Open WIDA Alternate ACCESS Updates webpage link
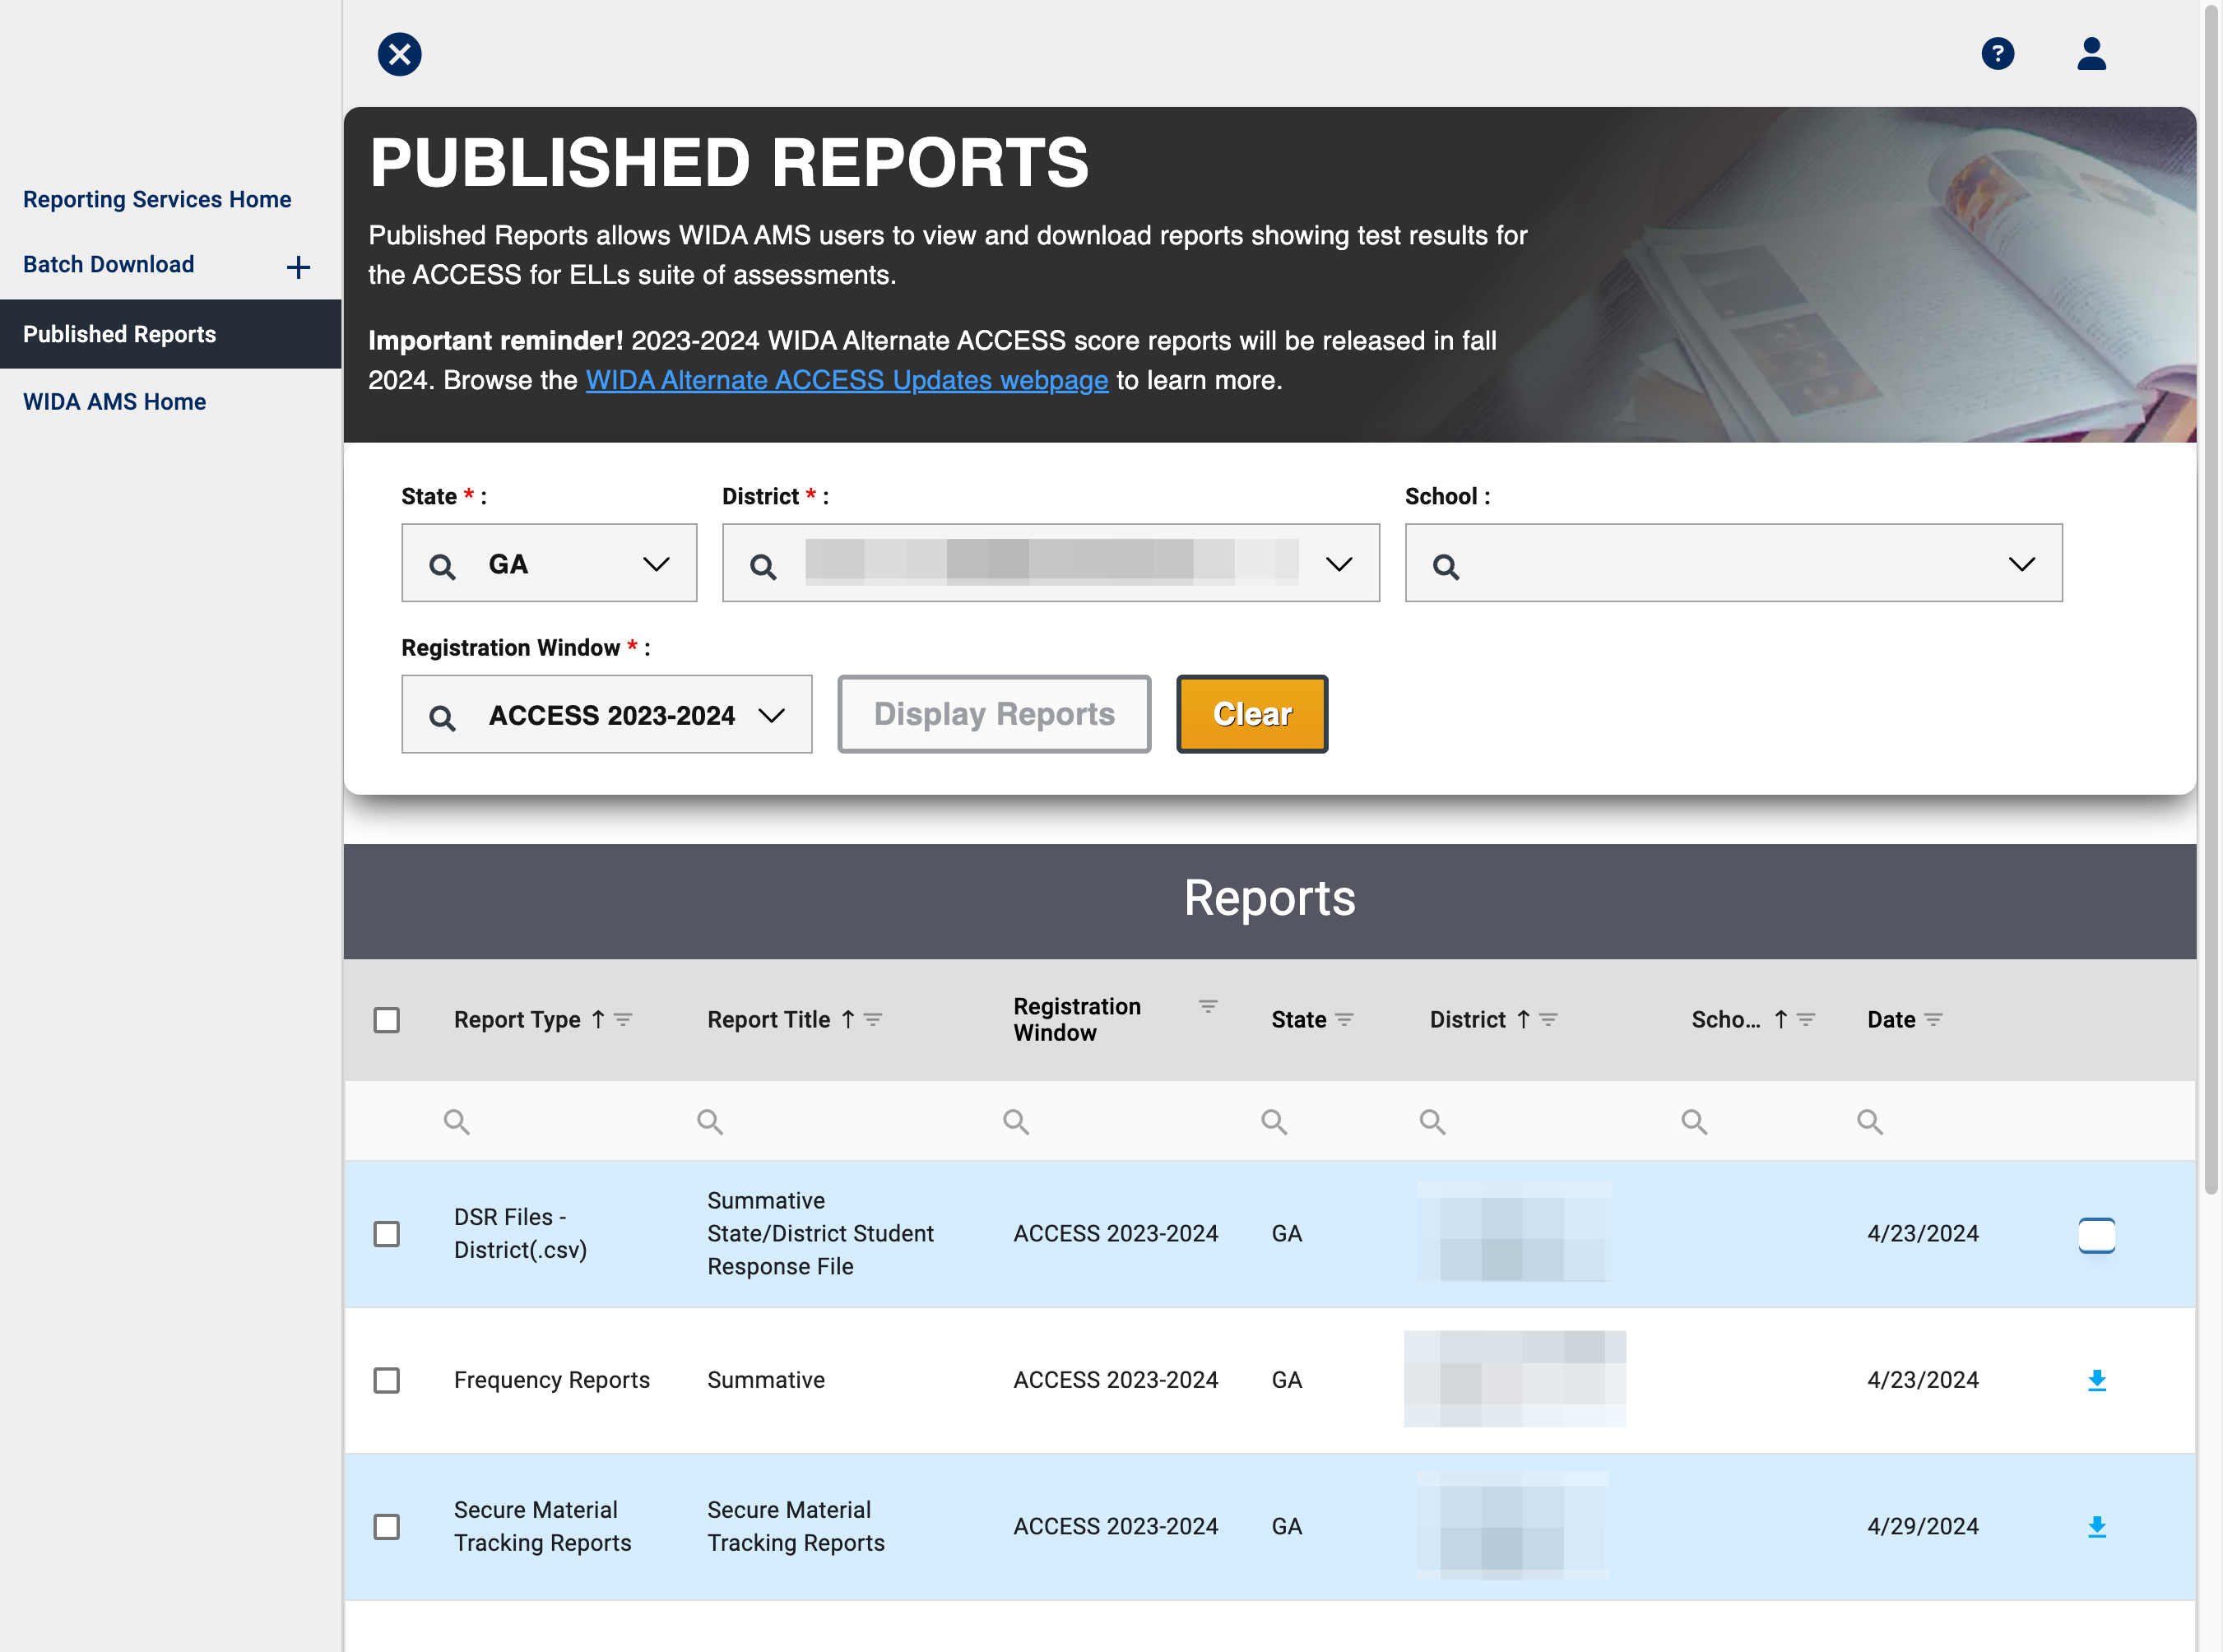The height and width of the screenshot is (1652, 2223). pos(847,380)
